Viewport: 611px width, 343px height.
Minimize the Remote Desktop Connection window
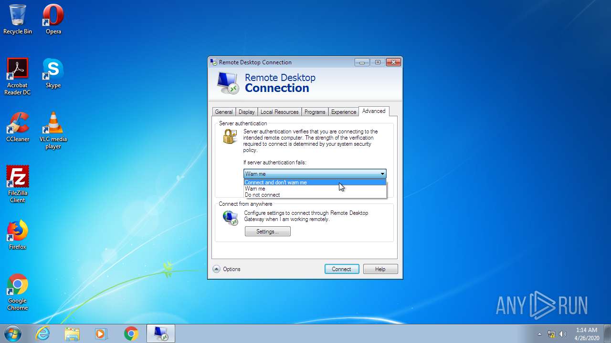click(362, 62)
